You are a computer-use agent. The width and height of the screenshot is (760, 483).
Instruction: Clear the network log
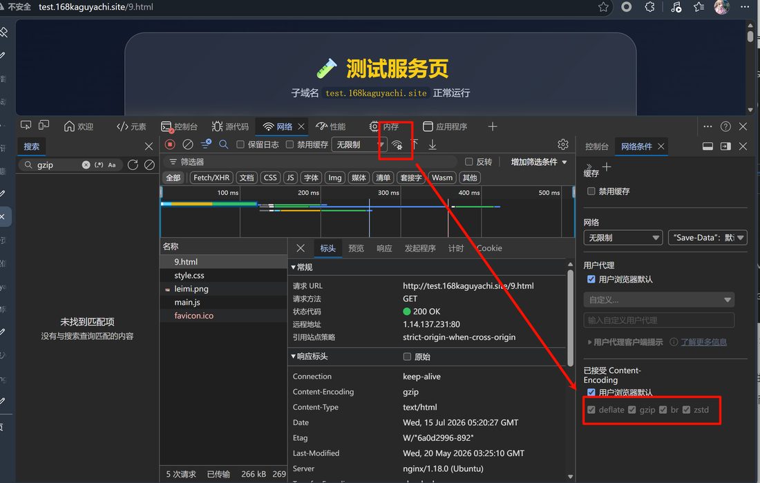[187, 144]
